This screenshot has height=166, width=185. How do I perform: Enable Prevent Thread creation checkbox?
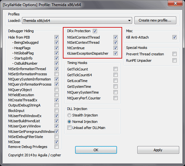[174, 54]
